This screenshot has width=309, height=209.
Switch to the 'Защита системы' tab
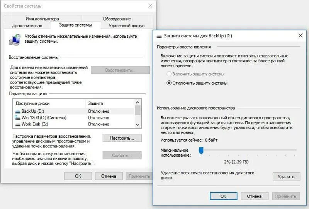[75, 25]
